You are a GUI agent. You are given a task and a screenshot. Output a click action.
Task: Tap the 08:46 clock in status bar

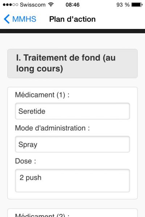(72, 5)
